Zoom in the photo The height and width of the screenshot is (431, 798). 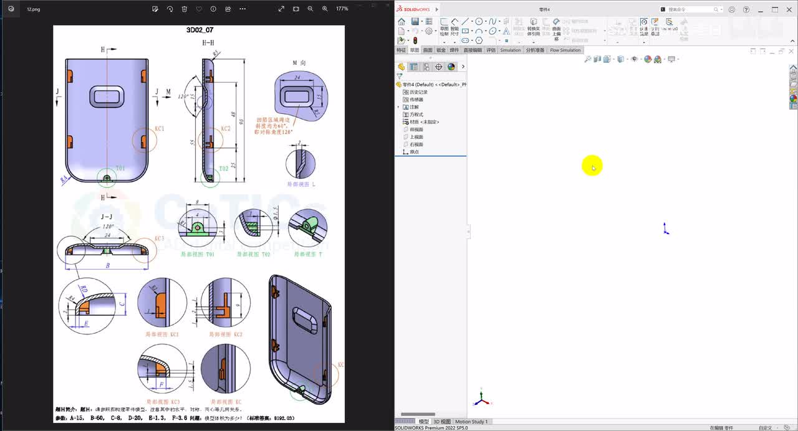pos(325,9)
